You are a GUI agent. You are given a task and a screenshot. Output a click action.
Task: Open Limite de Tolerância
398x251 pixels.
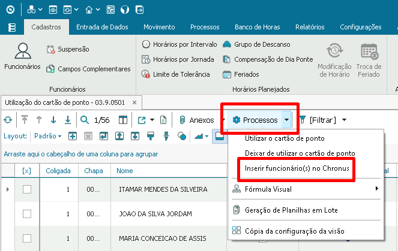(176, 74)
